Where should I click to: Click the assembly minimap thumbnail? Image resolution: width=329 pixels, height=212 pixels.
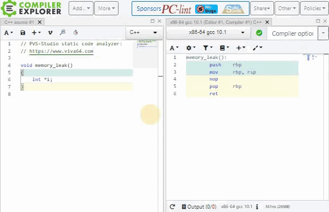(312, 57)
